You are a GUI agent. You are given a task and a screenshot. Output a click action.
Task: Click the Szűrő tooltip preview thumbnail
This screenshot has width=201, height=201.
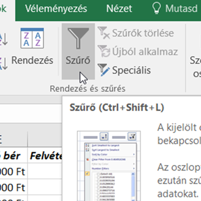click(109, 166)
